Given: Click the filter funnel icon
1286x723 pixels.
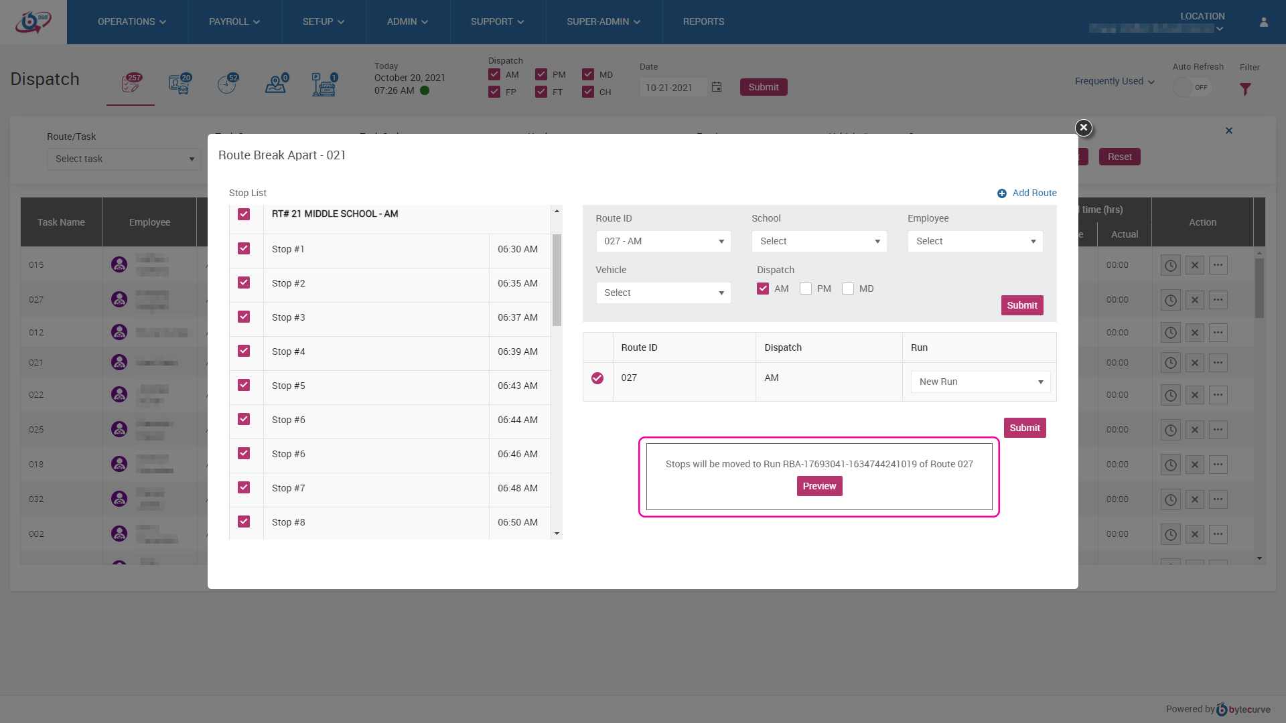Looking at the screenshot, I should [x=1245, y=89].
